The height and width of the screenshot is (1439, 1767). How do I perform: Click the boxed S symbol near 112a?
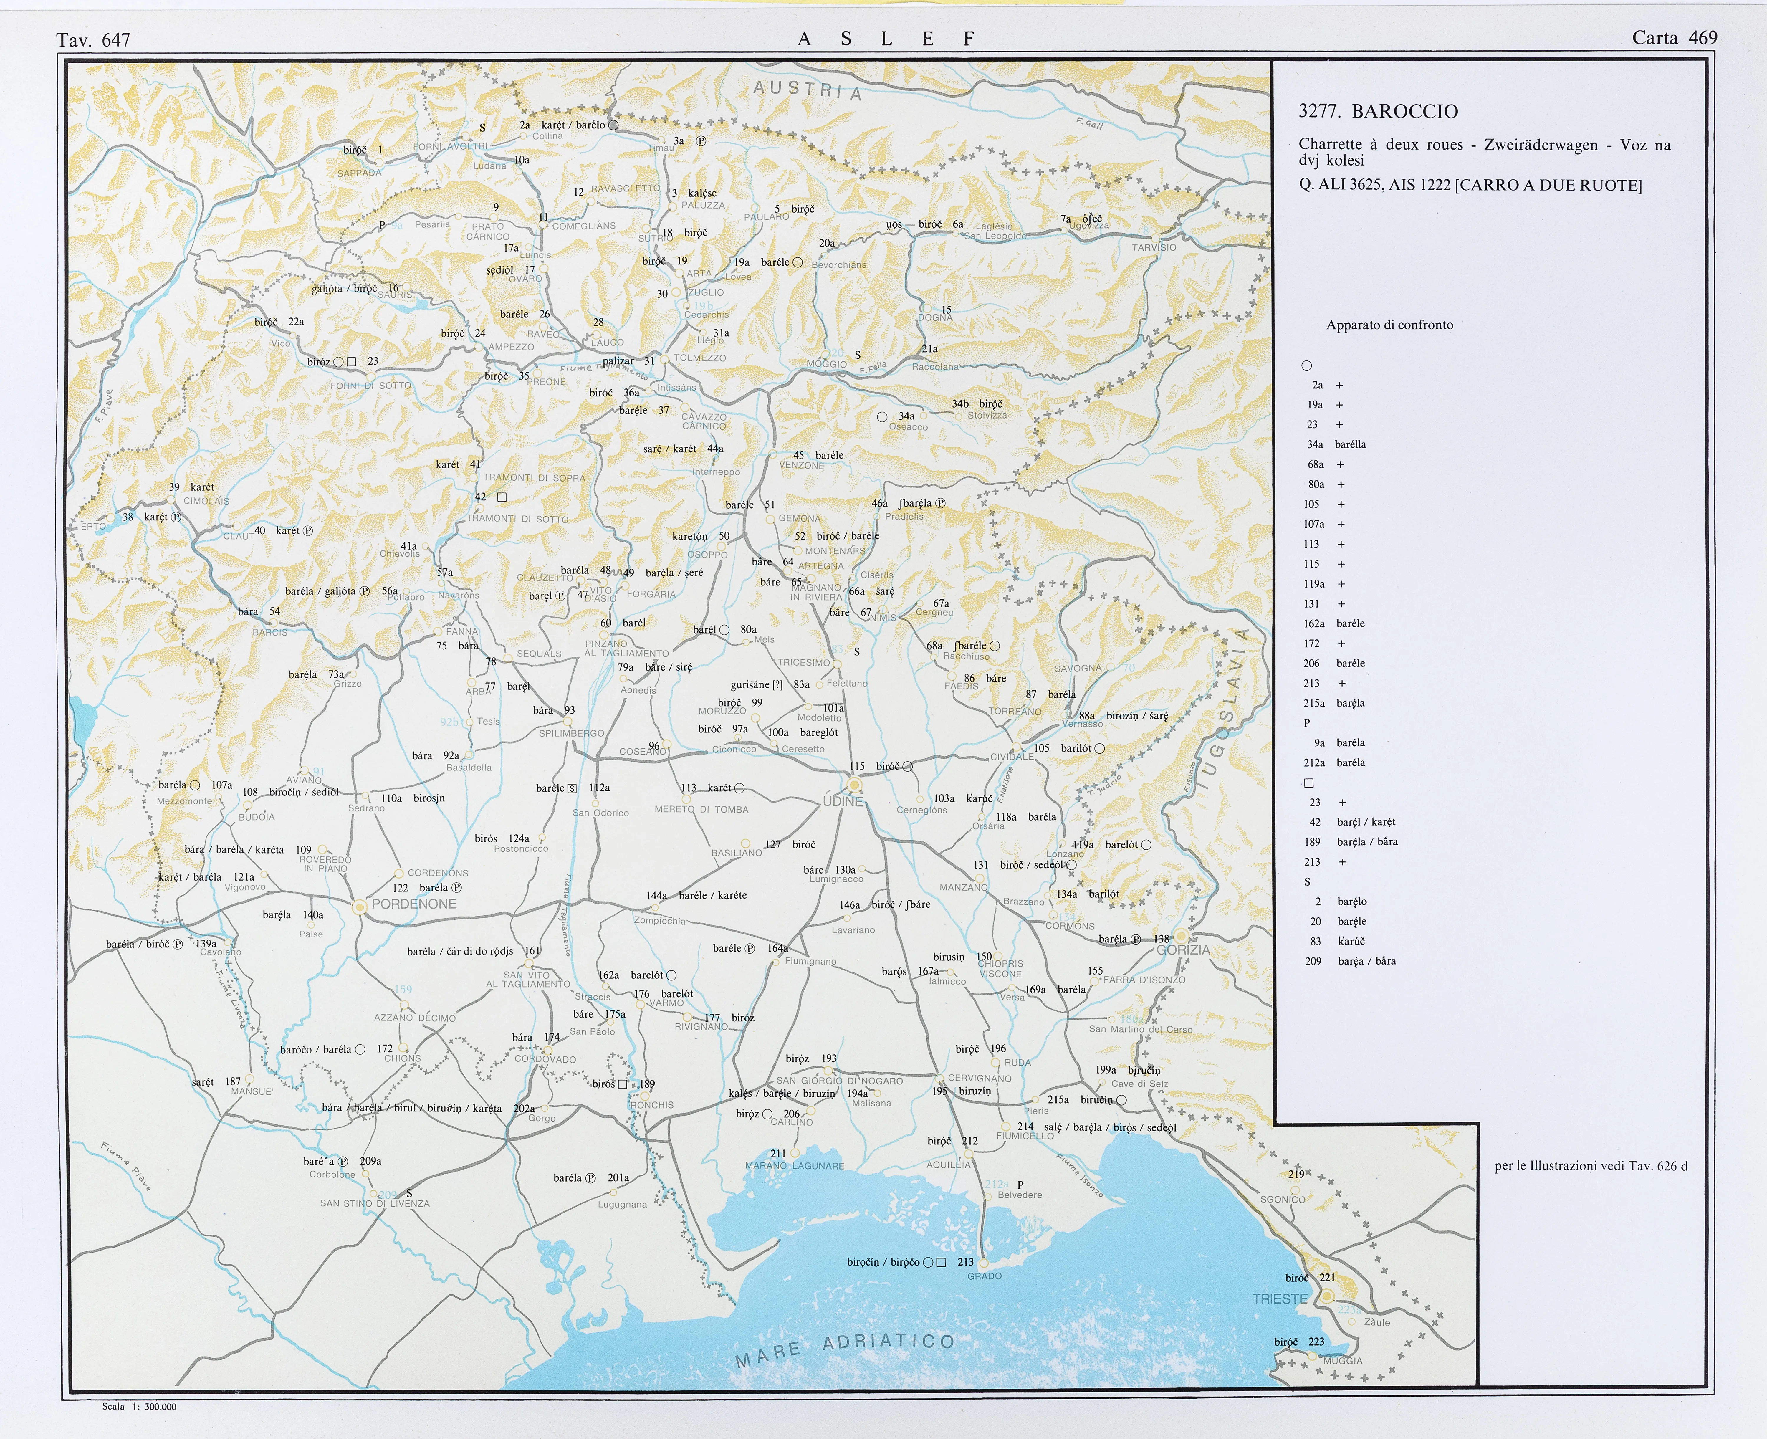point(572,788)
